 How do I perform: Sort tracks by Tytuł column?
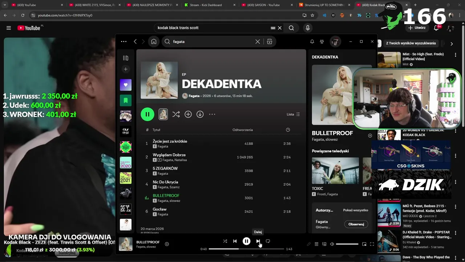[156, 130]
